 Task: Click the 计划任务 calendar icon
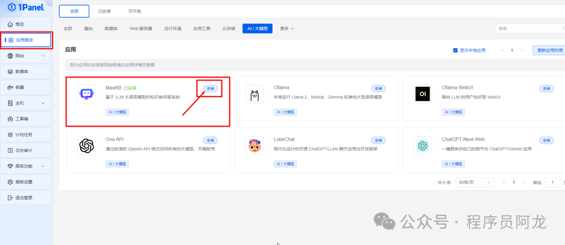10,135
